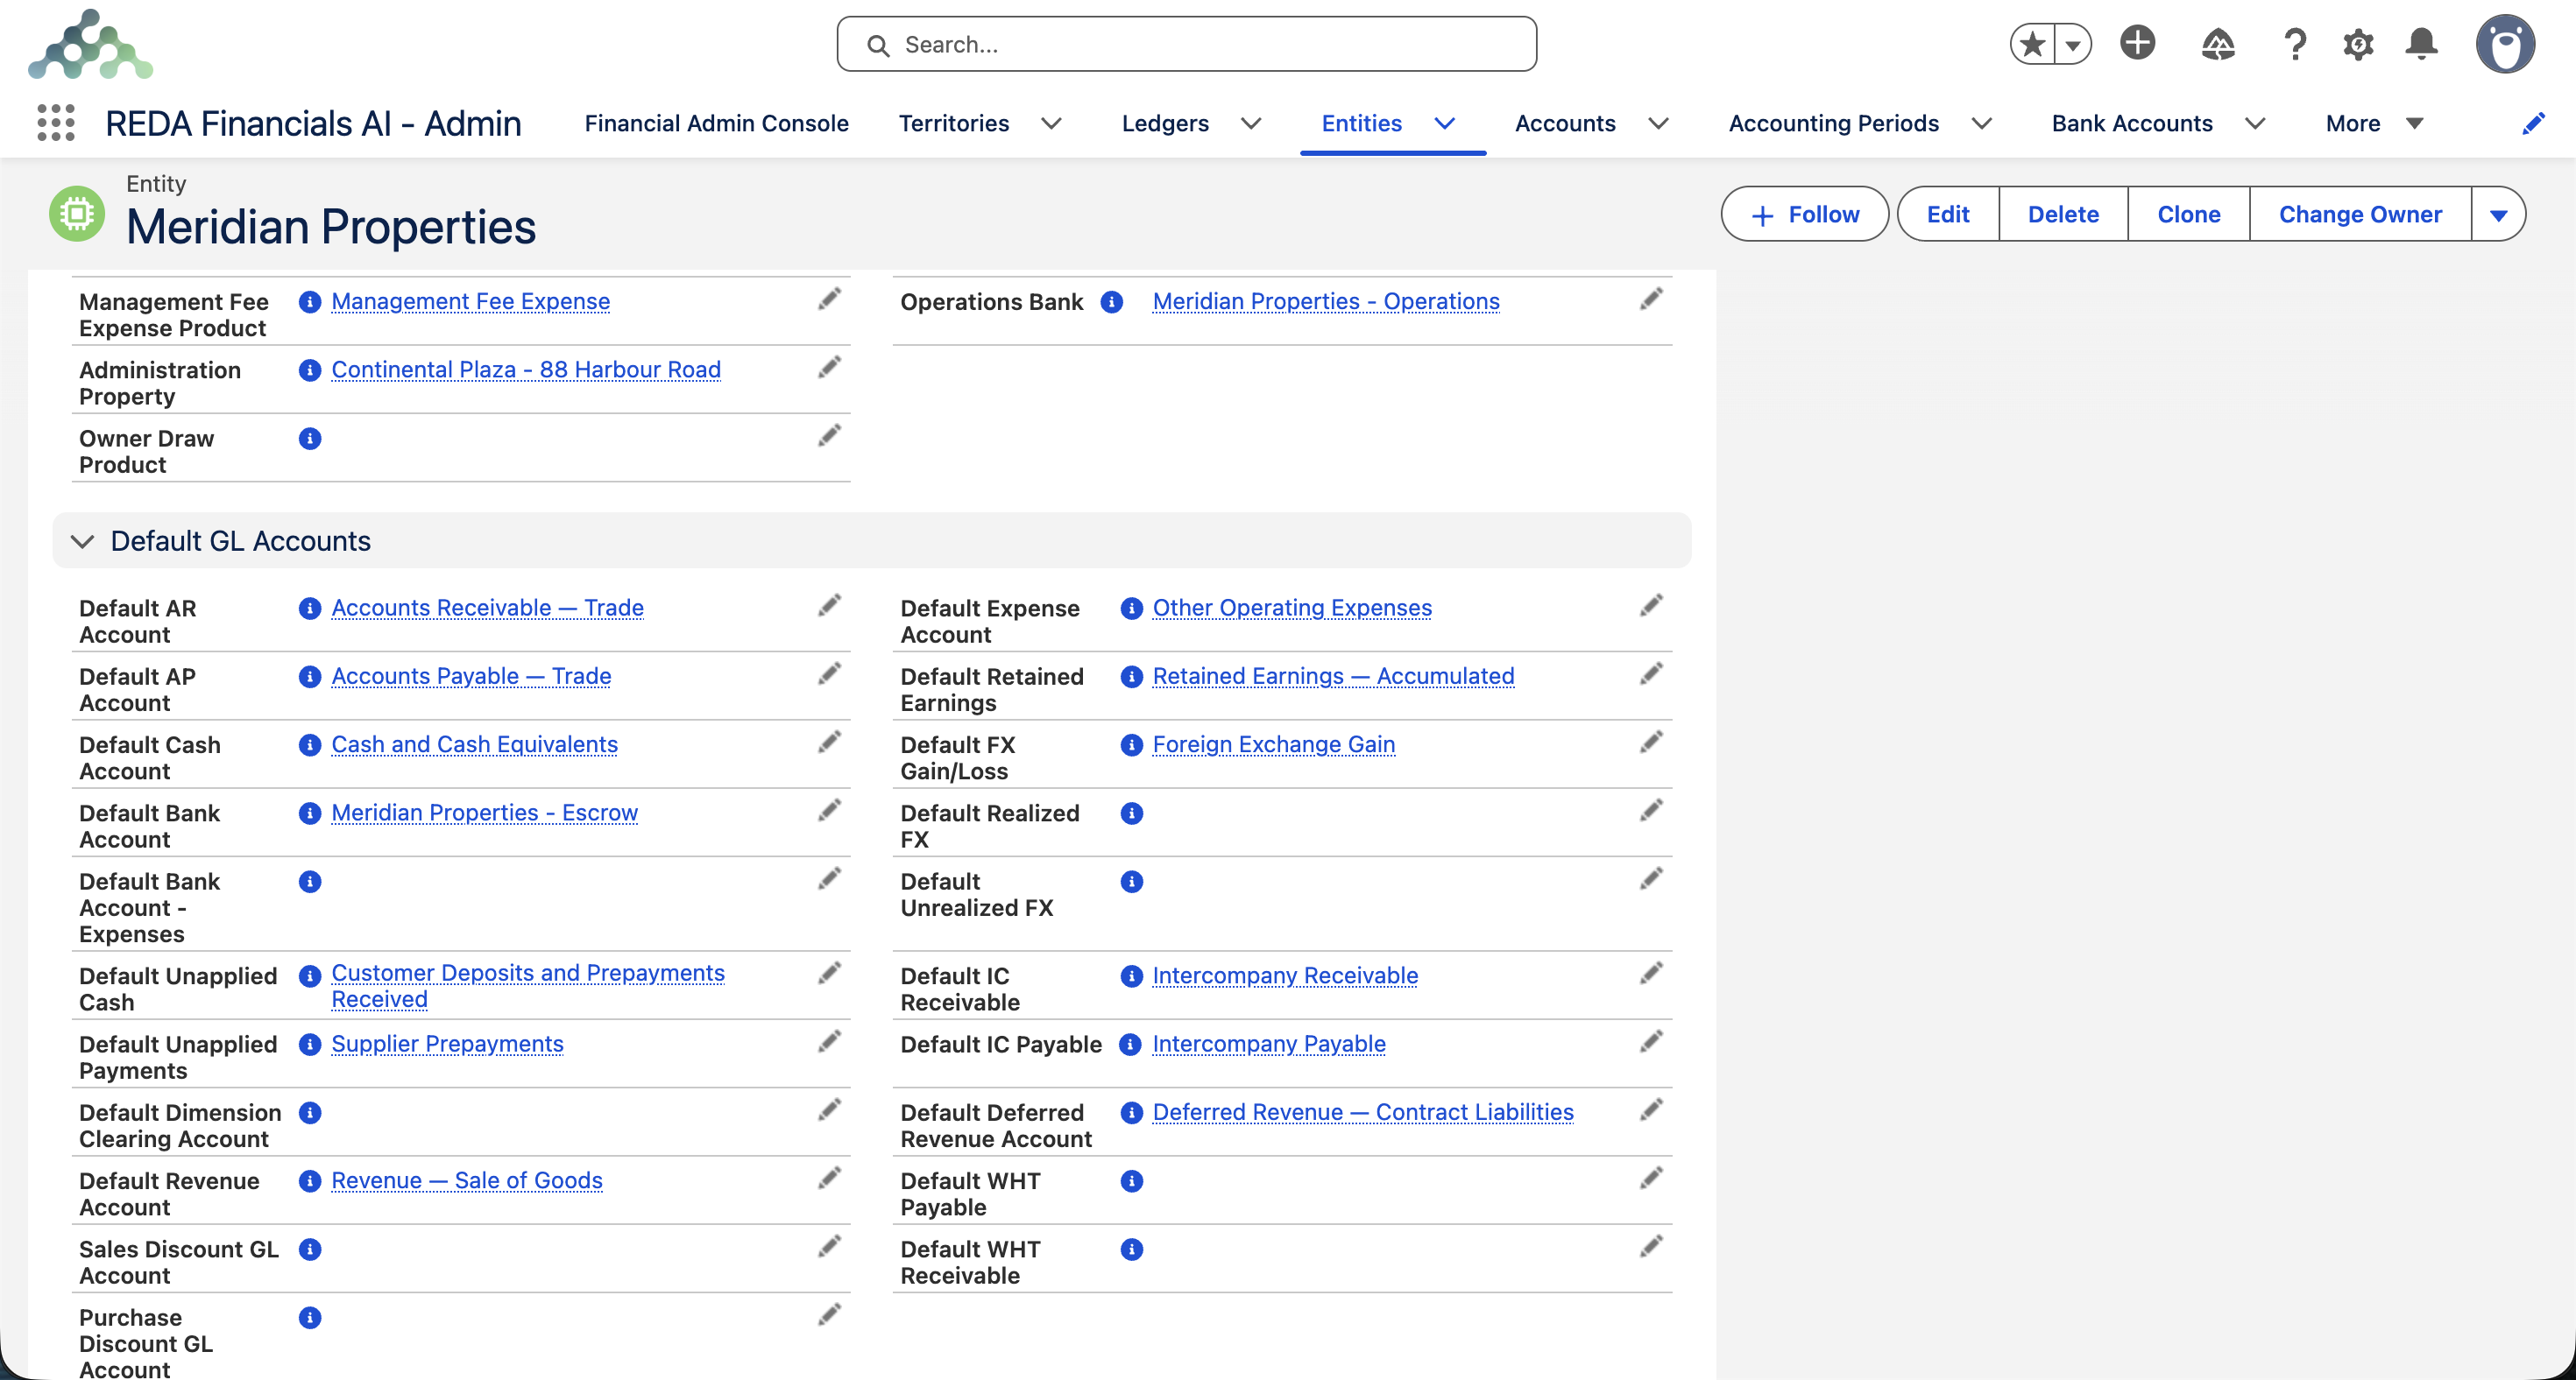This screenshot has height=1380, width=2576.
Task: Open Entities tab dropdown chevron
Action: [1444, 123]
